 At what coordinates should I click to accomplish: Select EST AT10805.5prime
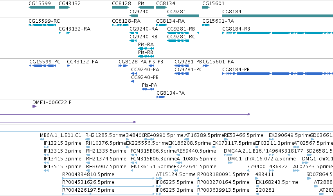[179, 163]
